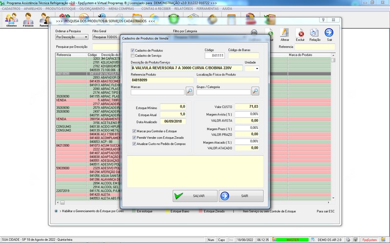Click the icon at far right of status bar
Viewport: 390px width, 243px height.
[383, 240]
